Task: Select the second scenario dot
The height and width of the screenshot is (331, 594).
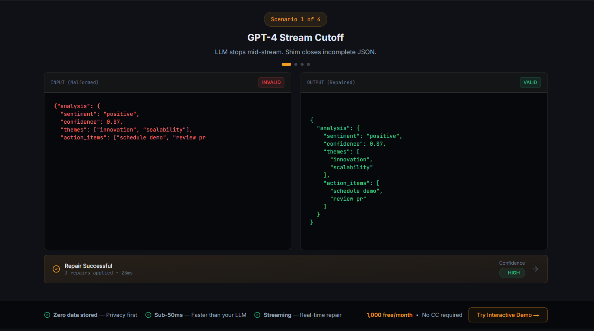Action: pyautogui.click(x=295, y=64)
